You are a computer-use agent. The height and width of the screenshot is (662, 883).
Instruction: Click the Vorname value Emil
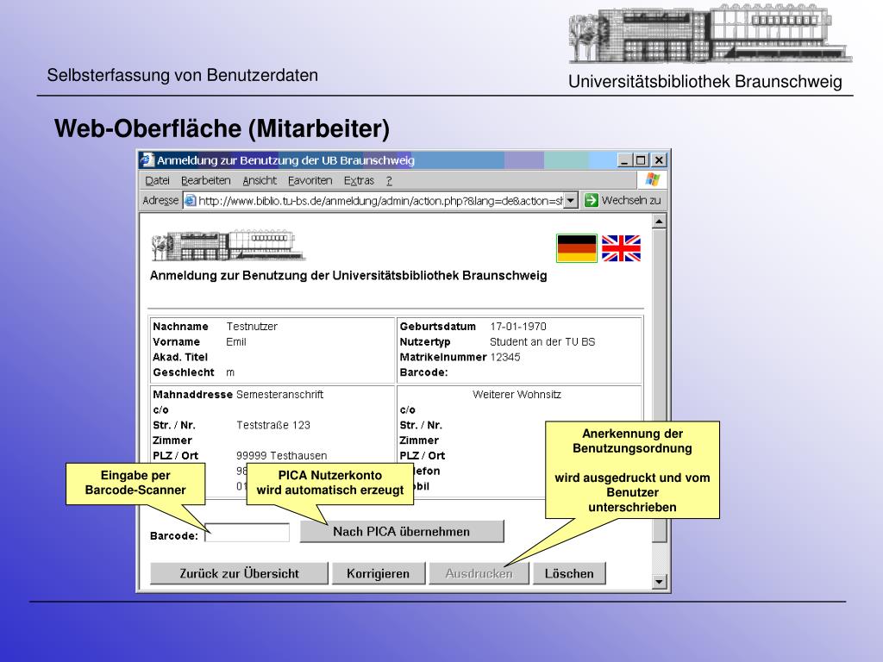tap(236, 341)
